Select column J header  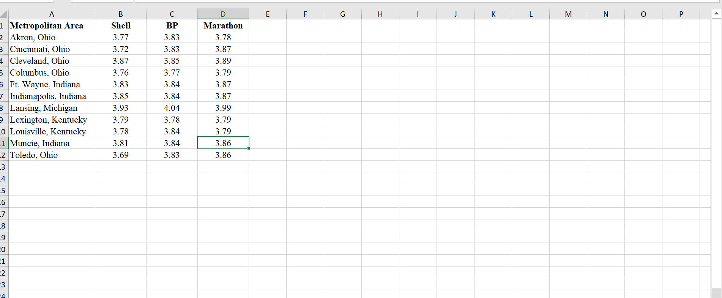click(456, 14)
